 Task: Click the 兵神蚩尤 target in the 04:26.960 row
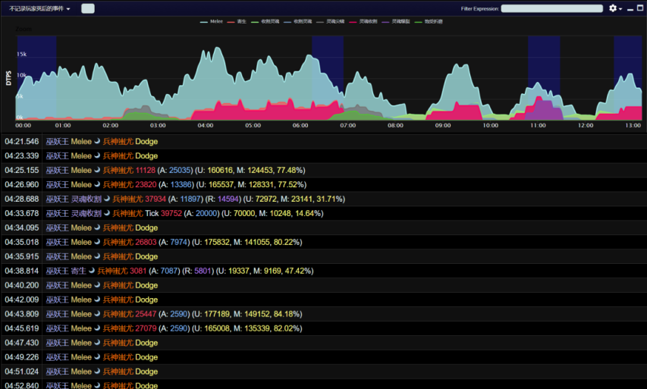click(118, 185)
